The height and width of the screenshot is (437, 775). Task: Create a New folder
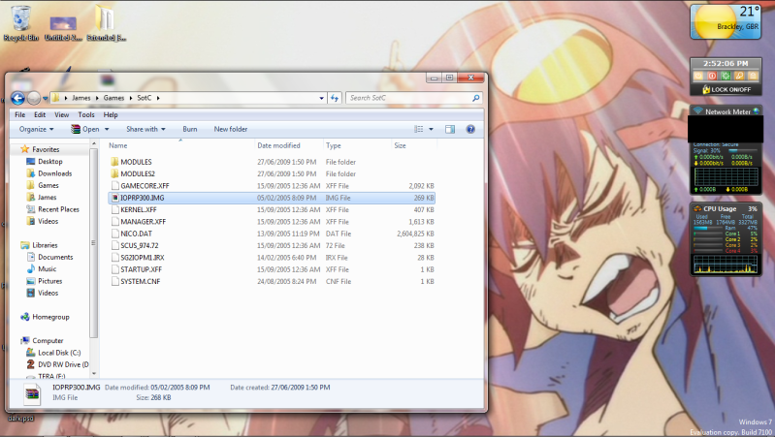click(230, 130)
